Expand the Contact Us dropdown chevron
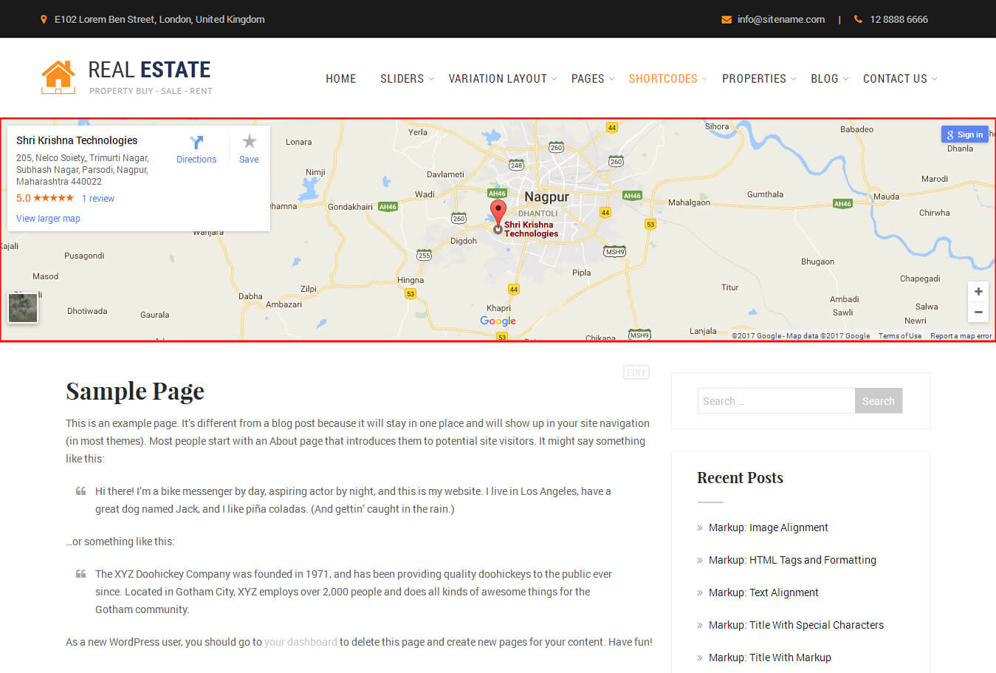 [x=934, y=79]
